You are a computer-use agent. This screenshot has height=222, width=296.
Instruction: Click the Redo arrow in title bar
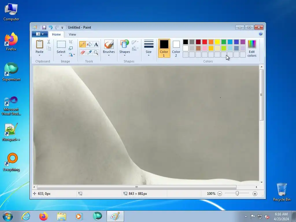(57, 27)
